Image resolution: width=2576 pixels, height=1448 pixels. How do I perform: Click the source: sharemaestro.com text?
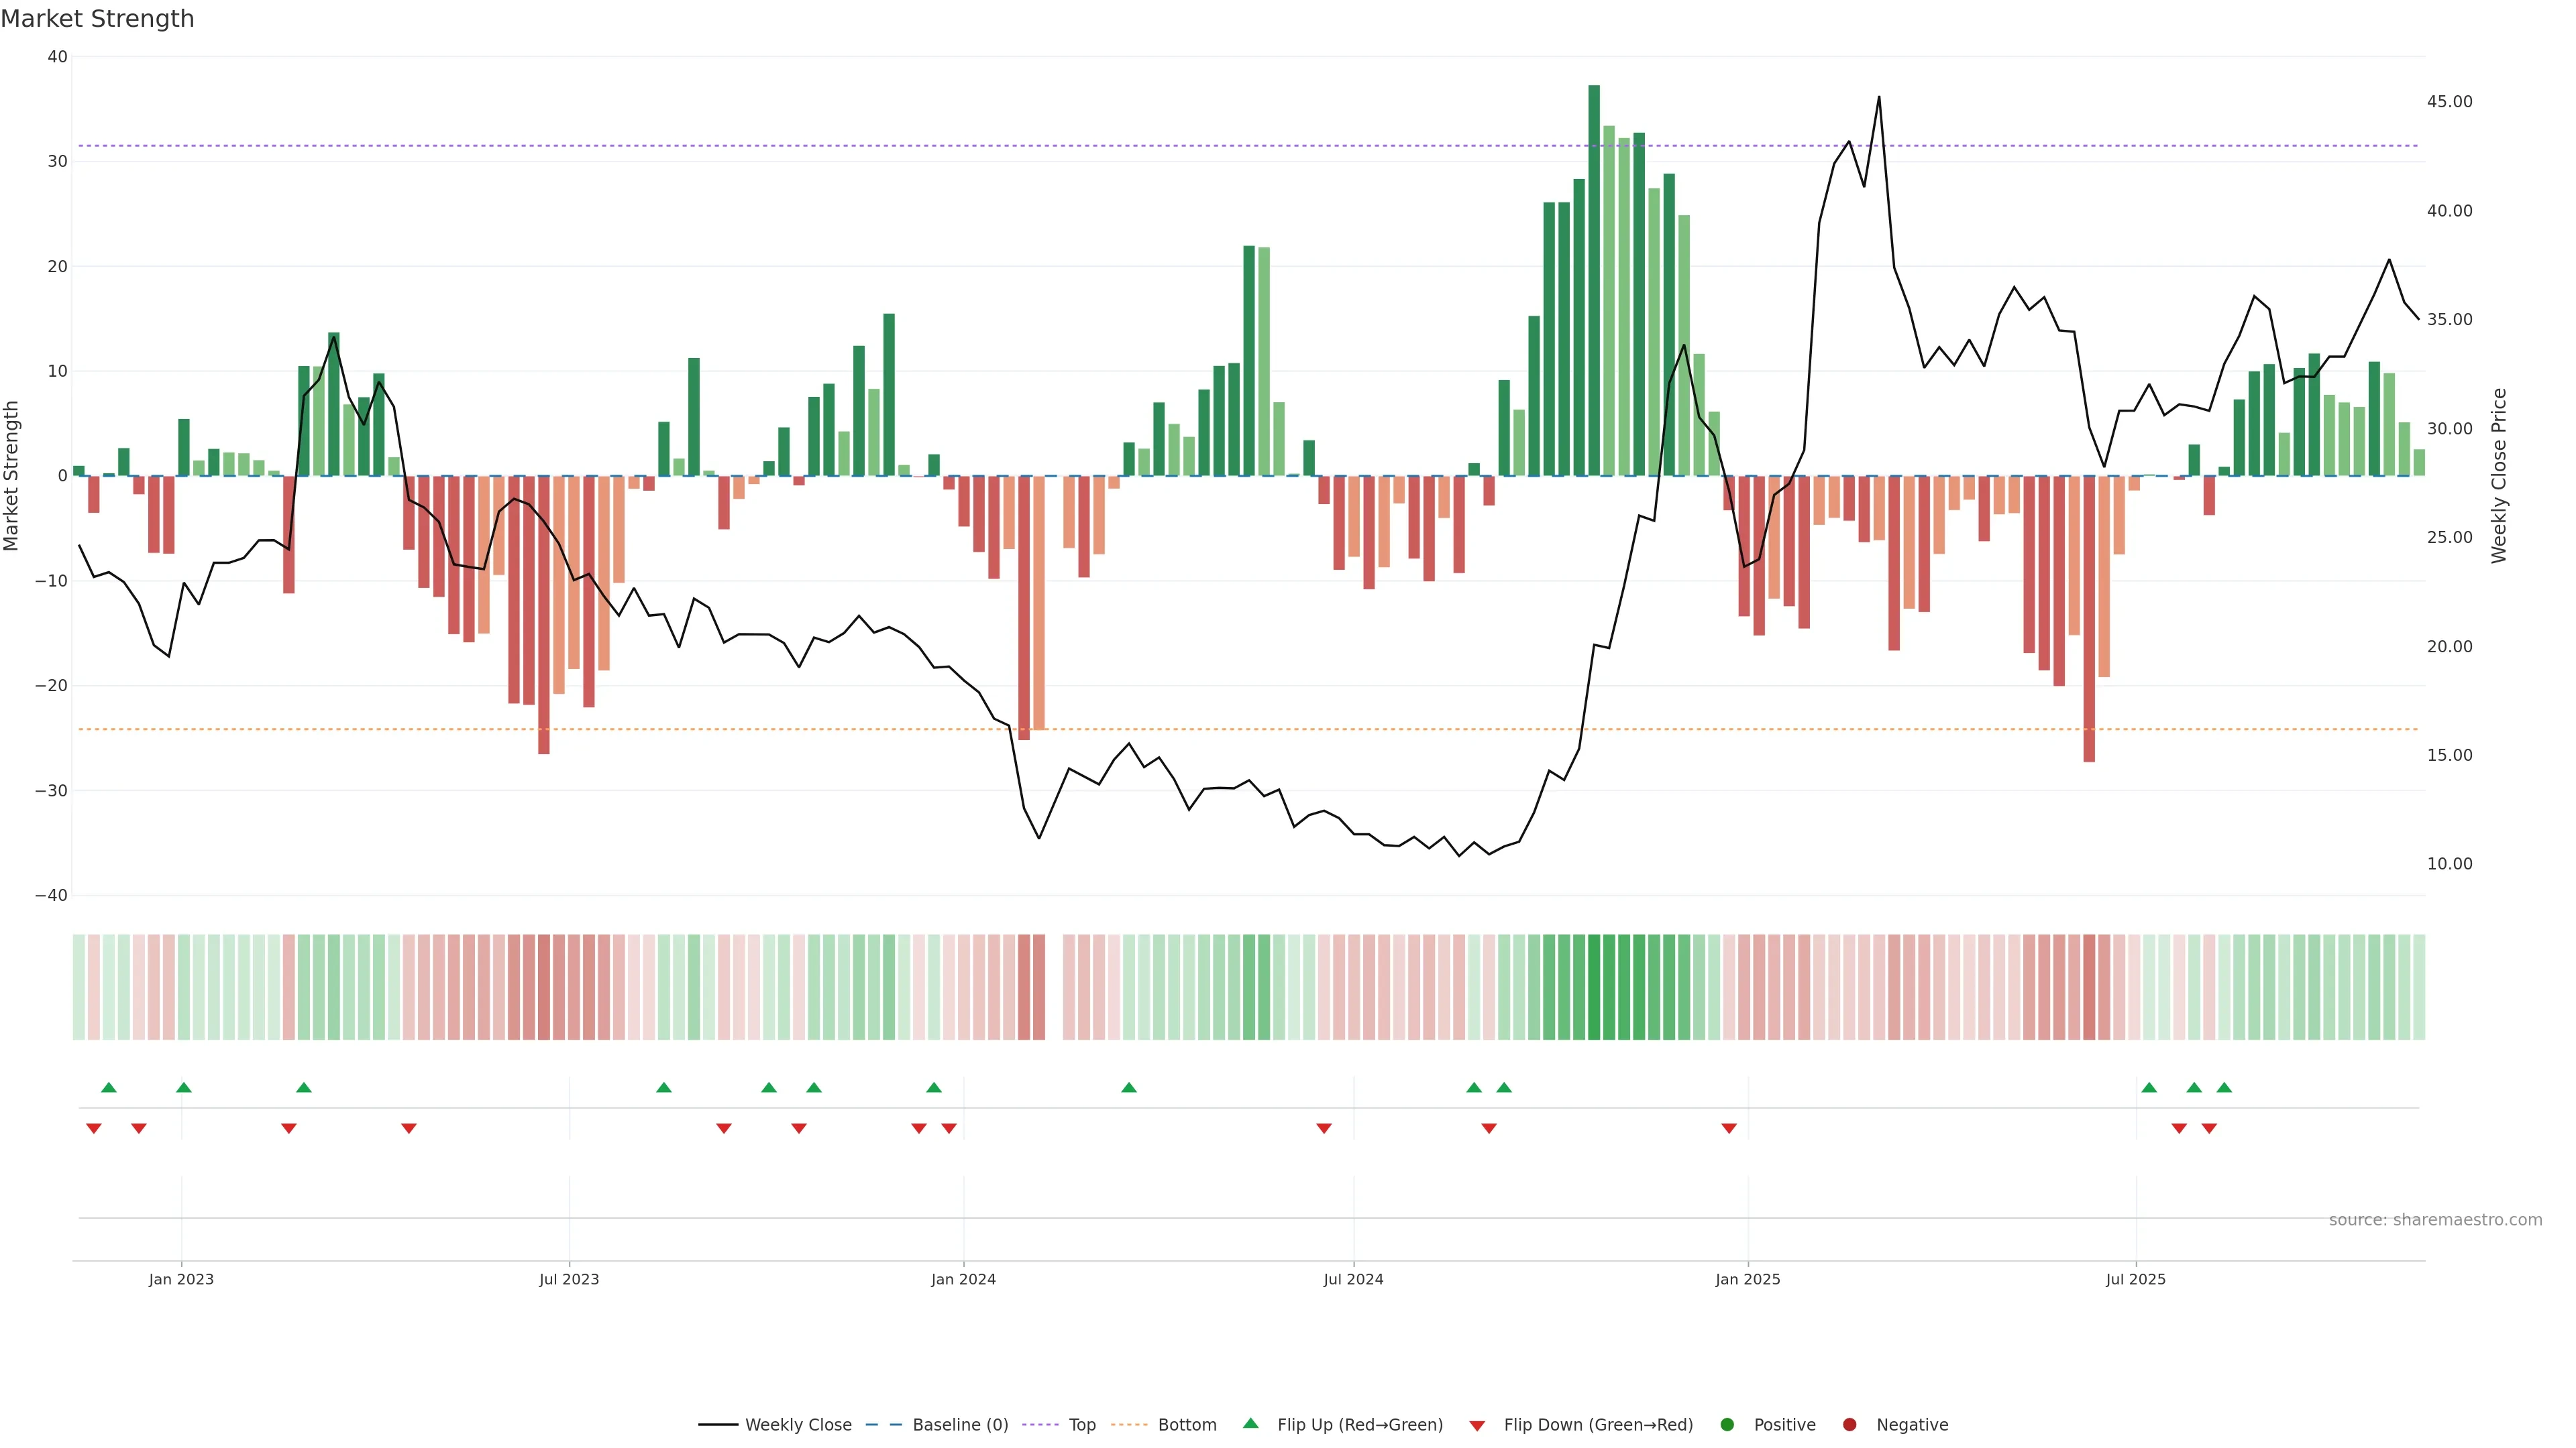2435,1219
